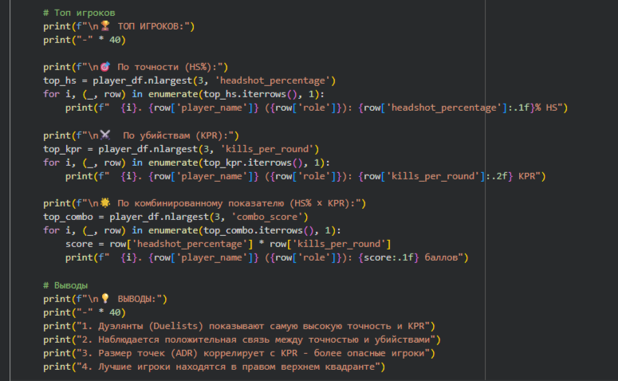The height and width of the screenshot is (381, 618).
Task: Click the crossed swords emoji before 'По убийствам'
Action: tap(104, 136)
